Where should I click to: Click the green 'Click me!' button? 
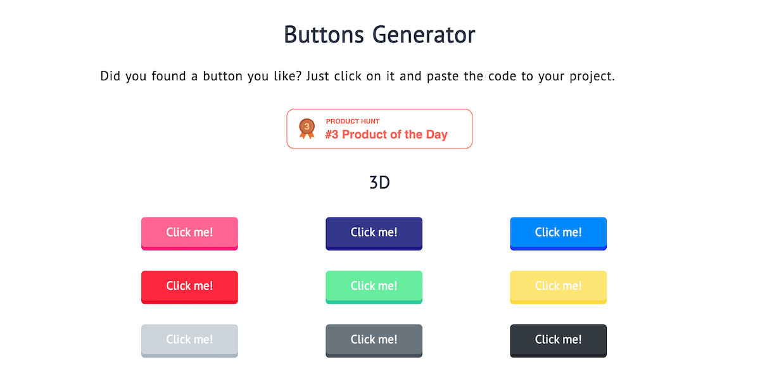[x=374, y=286]
